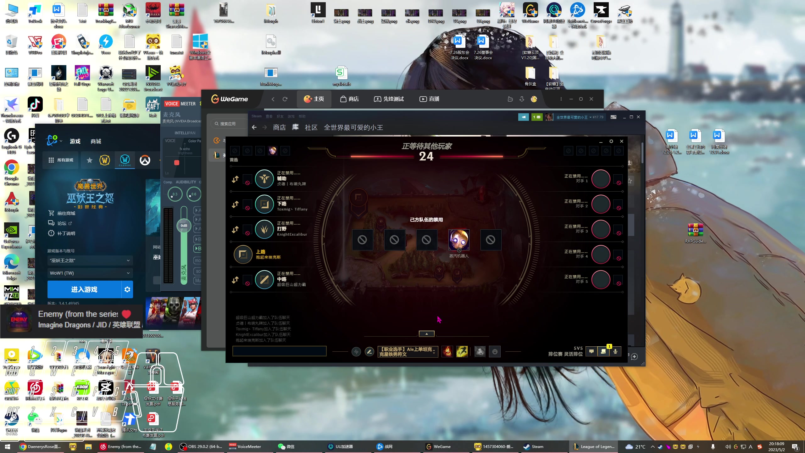
Task: Toggle the highlighted B bus button in VoiceMeeter
Action: [198, 249]
